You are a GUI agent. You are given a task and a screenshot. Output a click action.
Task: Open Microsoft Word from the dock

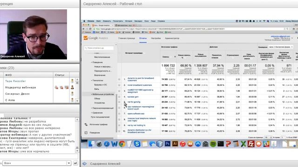coord(114,144)
